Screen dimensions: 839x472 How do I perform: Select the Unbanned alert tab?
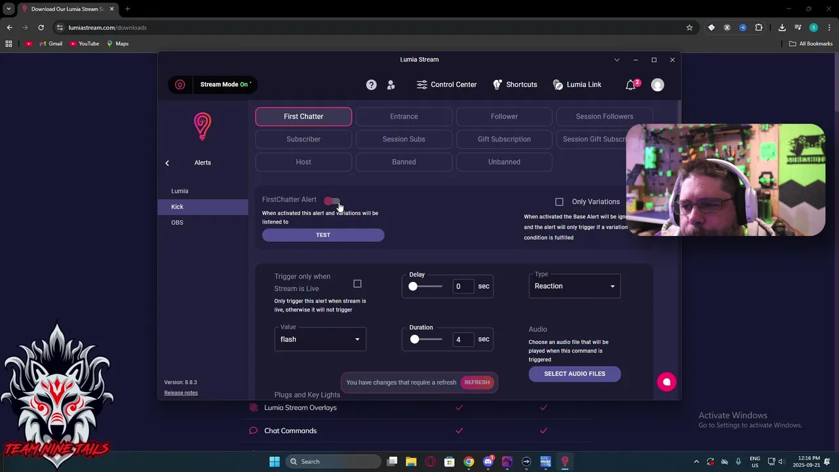pos(504,162)
